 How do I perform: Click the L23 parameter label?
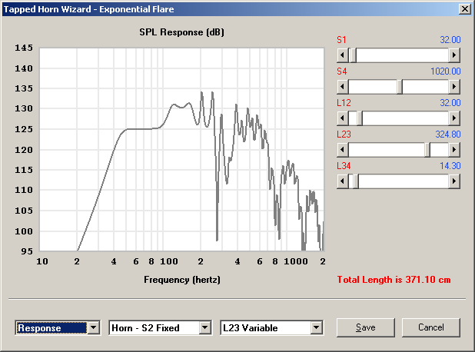(x=344, y=134)
